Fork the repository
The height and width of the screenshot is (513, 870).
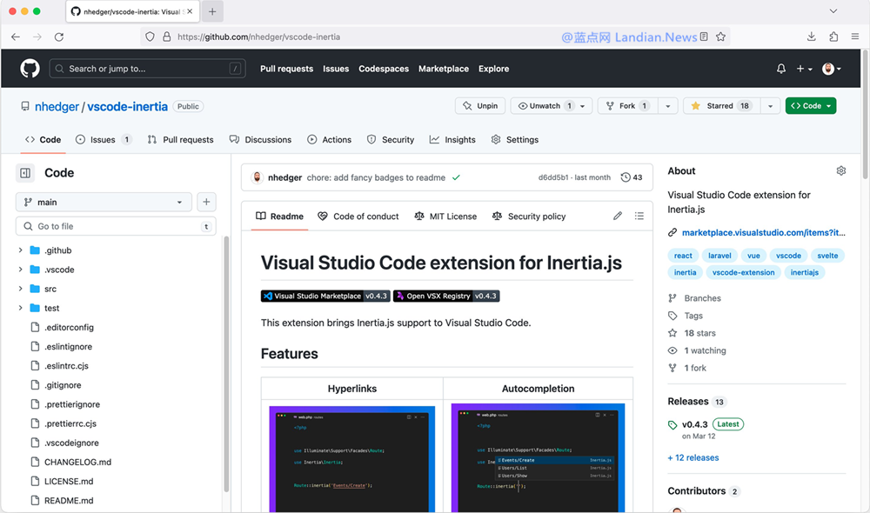[628, 106]
